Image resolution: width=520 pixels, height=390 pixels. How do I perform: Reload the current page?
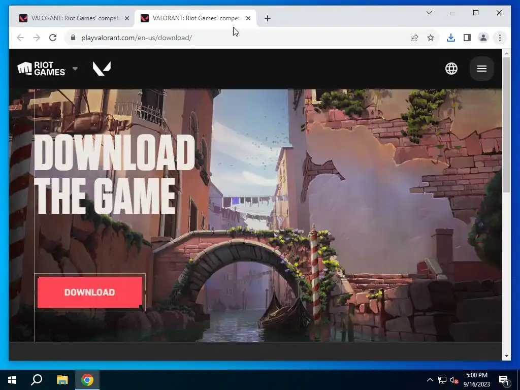pos(53,38)
